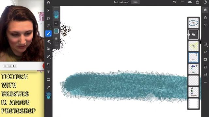This screenshot has width=209, height=117.
Task: Select the layer thumbnail with green leaf
Action: (x=193, y=92)
